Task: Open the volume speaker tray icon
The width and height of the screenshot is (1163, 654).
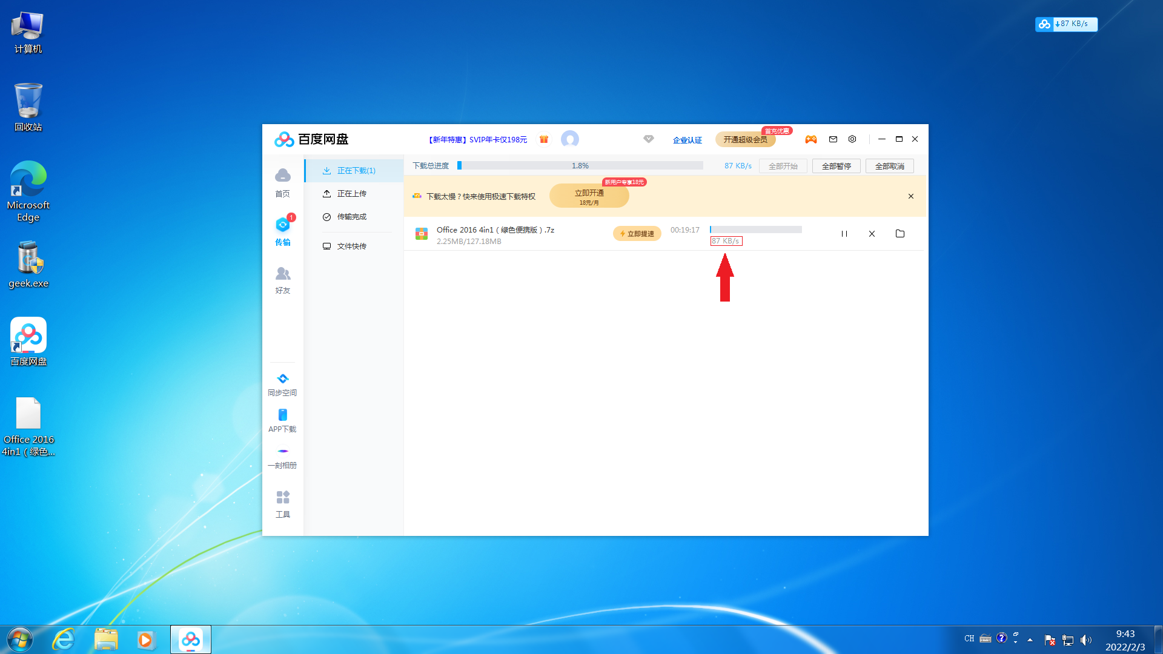Action: (x=1085, y=639)
